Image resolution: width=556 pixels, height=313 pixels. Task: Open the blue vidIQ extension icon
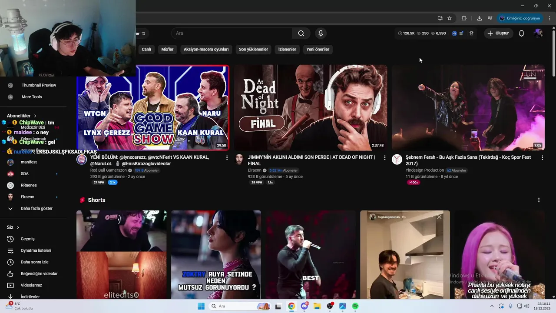454,33
